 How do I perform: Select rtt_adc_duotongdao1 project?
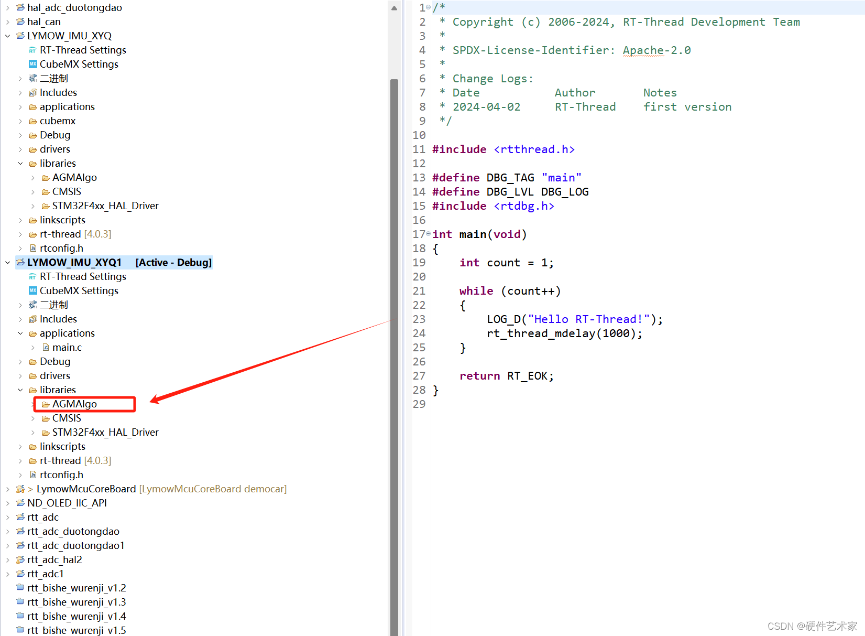click(x=76, y=545)
